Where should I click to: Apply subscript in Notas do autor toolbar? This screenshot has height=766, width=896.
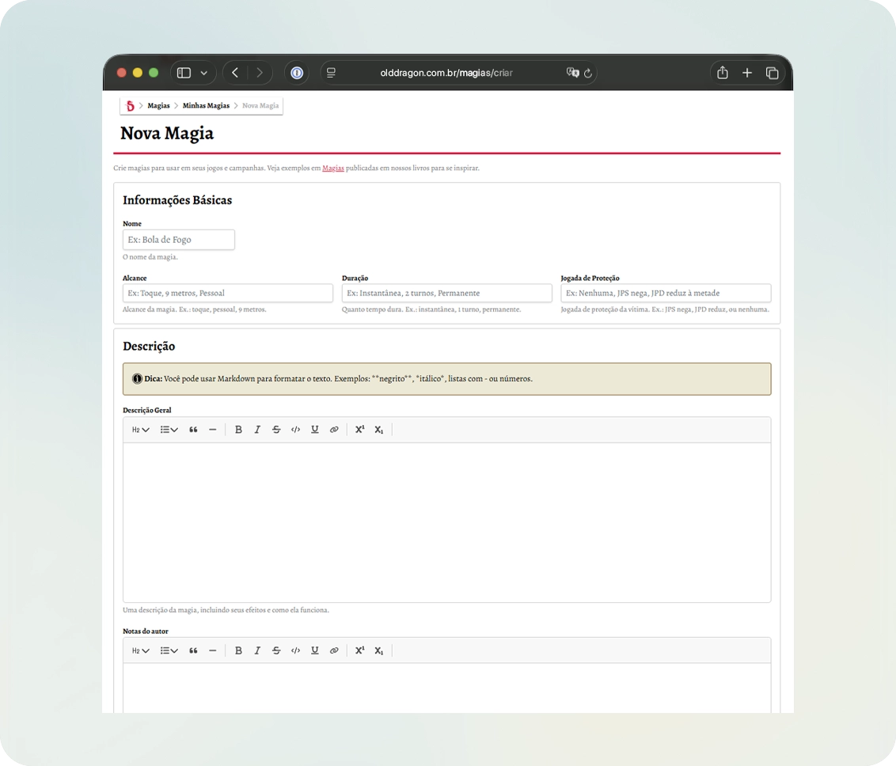click(379, 650)
